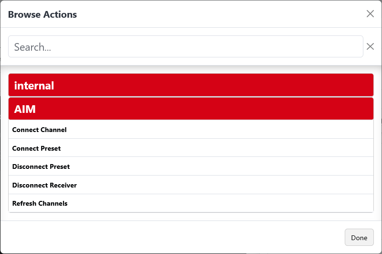Expand the internal actions group
The height and width of the screenshot is (254, 382).
pyautogui.click(x=191, y=86)
